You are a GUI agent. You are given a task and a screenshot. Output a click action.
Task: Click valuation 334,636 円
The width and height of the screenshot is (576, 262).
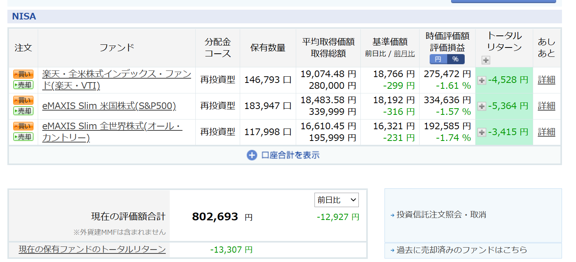[x=447, y=100]
